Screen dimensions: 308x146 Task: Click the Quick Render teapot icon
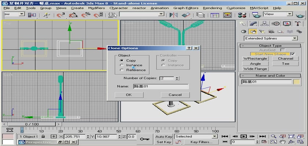[x=300, y=15]
